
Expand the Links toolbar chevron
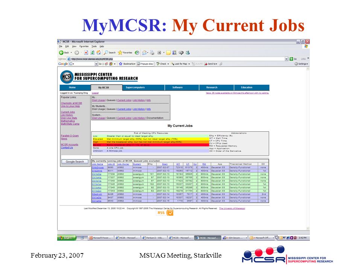click(308, 58)
